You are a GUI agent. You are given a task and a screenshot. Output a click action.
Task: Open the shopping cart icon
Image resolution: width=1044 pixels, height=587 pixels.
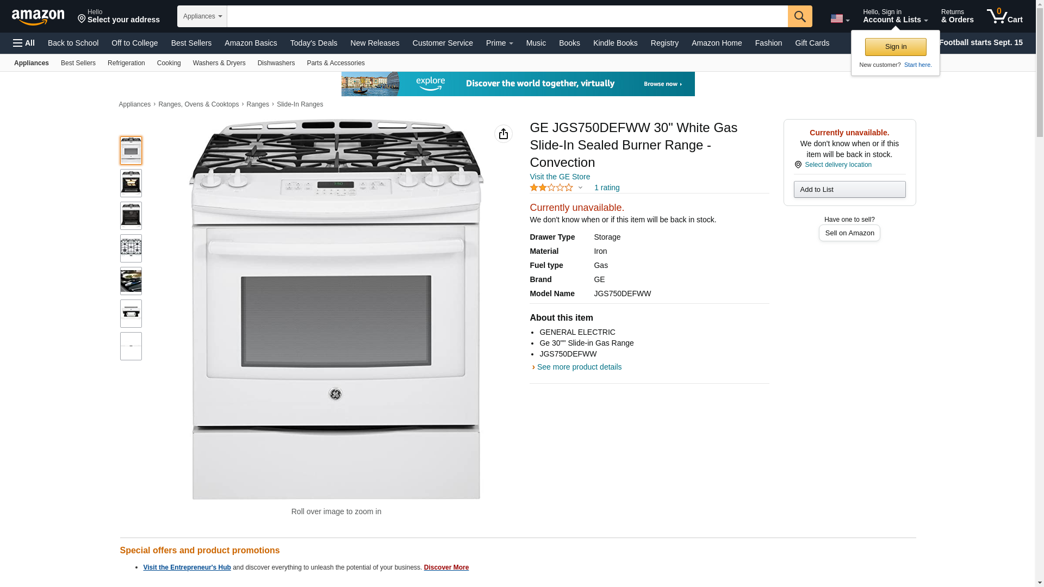coord(1004,16)
